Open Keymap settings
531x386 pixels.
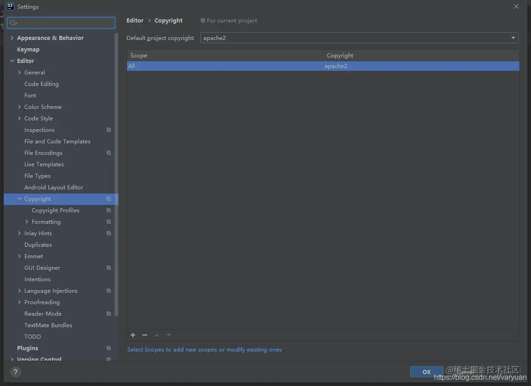[x=28, y=50]
